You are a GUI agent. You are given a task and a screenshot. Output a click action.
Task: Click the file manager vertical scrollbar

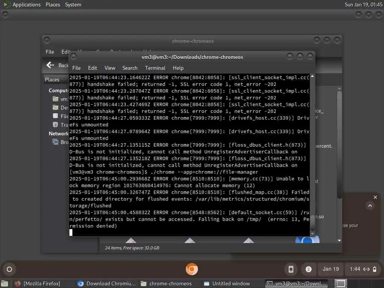coord(339,144)
